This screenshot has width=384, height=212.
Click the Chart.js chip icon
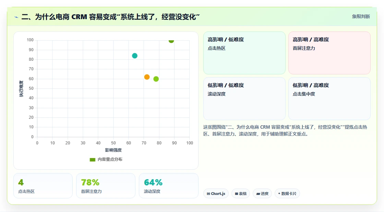click(208, 194)
